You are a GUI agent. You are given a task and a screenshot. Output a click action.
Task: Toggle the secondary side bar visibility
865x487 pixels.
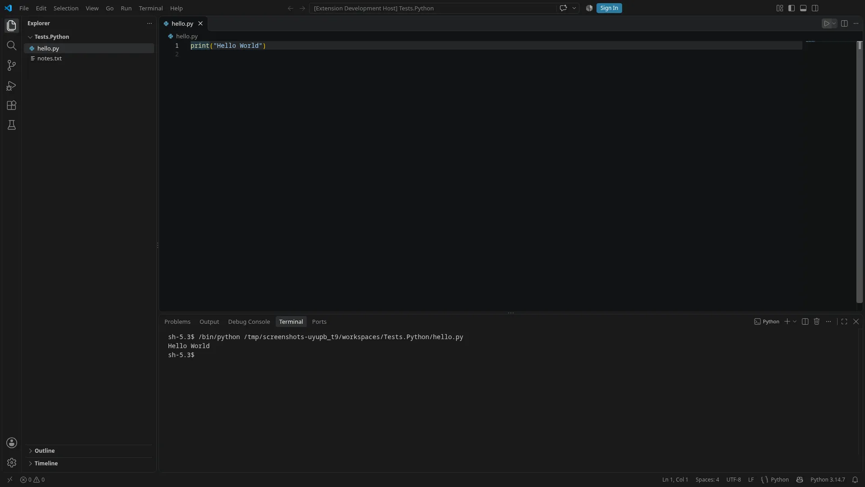click(815, 8)
